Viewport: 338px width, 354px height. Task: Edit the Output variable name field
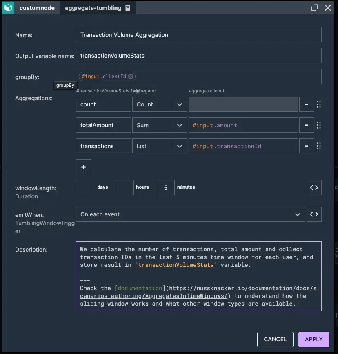point(199,56)
